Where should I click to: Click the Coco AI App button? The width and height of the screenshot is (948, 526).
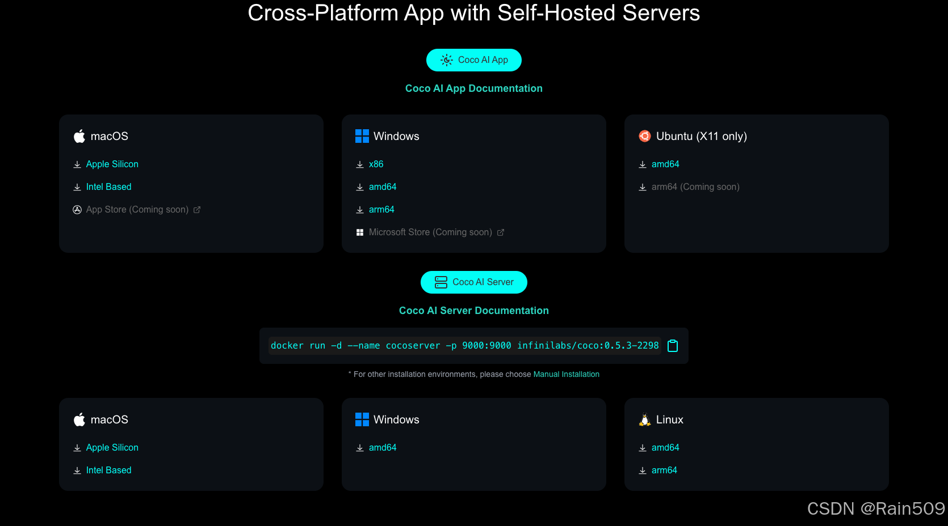pyautogui.click(x=474, y=60)
